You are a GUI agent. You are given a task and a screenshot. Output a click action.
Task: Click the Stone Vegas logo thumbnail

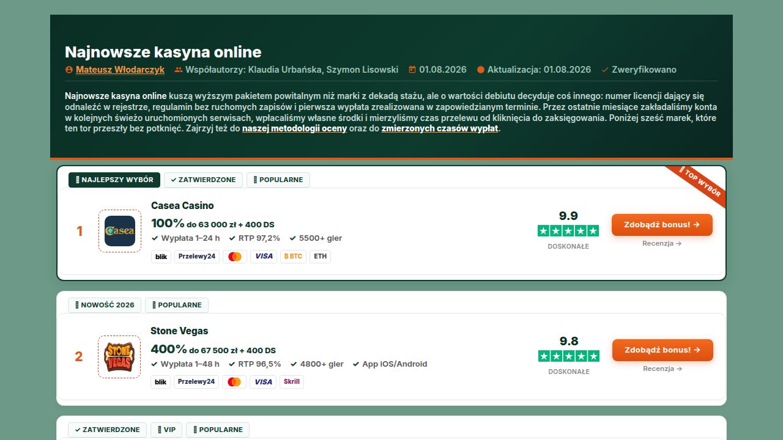point(119,356)
